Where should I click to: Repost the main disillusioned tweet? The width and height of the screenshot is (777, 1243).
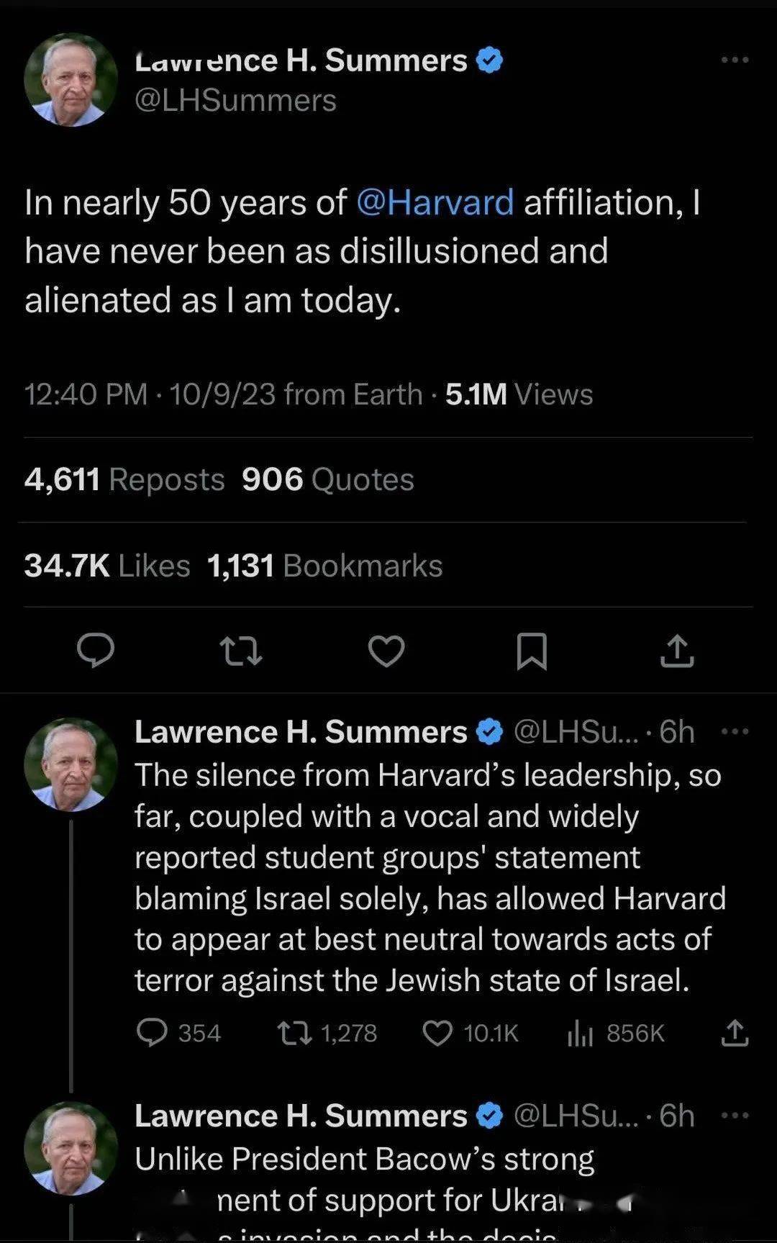pyautogui.click(x=240, y=651)
